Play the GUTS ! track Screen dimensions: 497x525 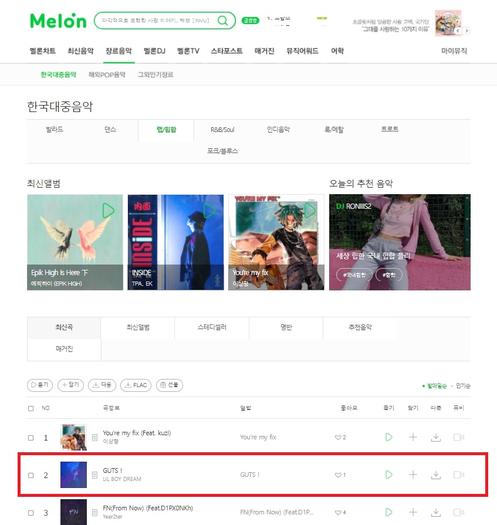pyautogui.click(x=388, y=475)
